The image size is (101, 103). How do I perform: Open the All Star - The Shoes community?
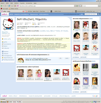pyautogui.click(x=95, y=81)
